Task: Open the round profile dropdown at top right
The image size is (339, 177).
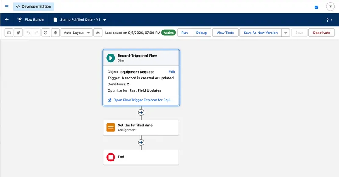Action: [x=330, y=7]
